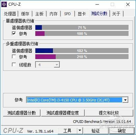Open the 工具 dropdown arrow

point(80,130)
